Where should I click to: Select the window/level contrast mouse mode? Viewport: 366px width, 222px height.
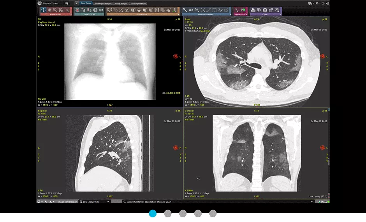(49, 10)
